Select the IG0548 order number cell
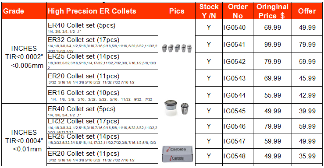This screenshot has width=324, height=168. click(238, 156)
